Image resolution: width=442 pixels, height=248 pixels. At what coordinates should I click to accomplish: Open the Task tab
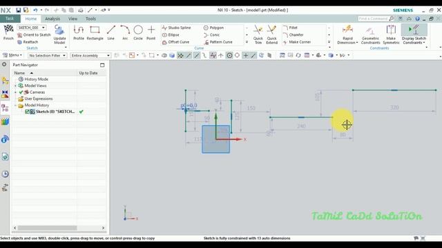coord(10,19)
